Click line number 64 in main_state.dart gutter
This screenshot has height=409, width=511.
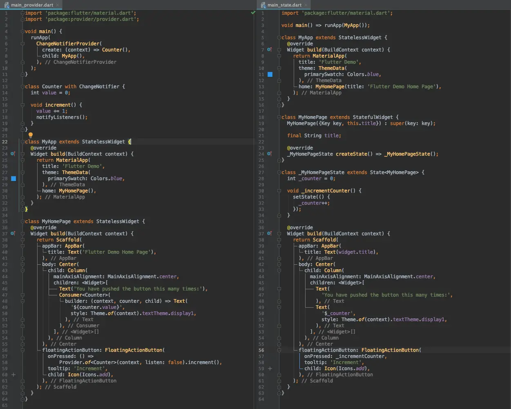pyautogui.click(x=261, y=399)
